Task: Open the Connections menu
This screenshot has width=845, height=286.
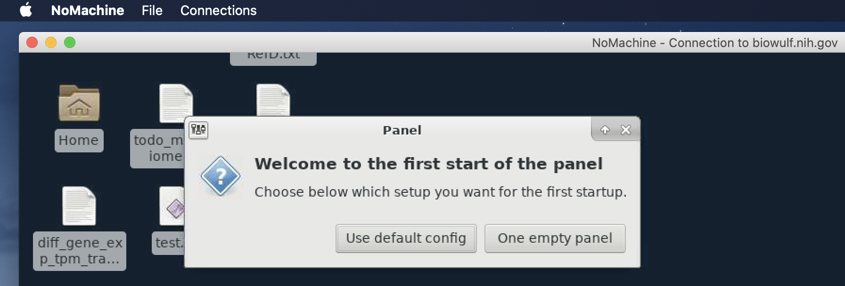Action: click(218, 10)
